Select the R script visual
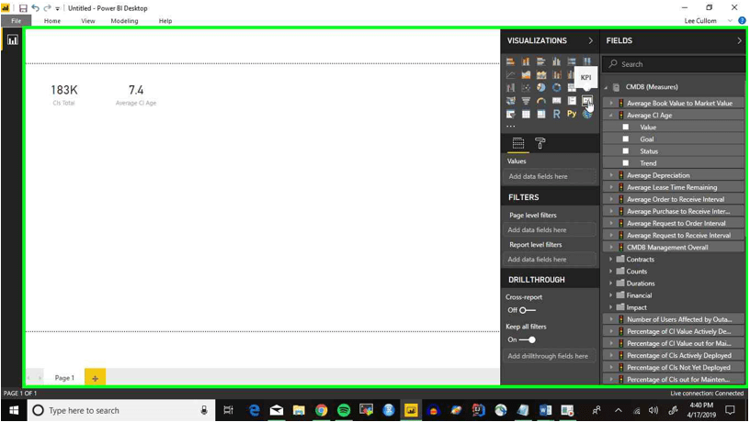The width and height of the screenshot is (750, 422). click(556, 114)
